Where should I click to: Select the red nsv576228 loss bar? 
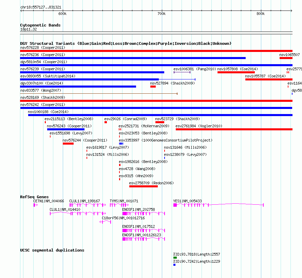[156, 51]
